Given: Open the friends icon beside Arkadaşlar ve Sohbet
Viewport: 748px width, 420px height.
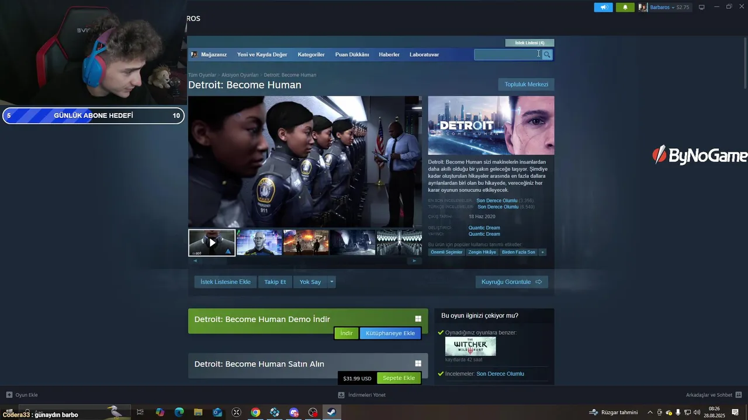Looking at the screenshot, I should [x=739, y=395].
